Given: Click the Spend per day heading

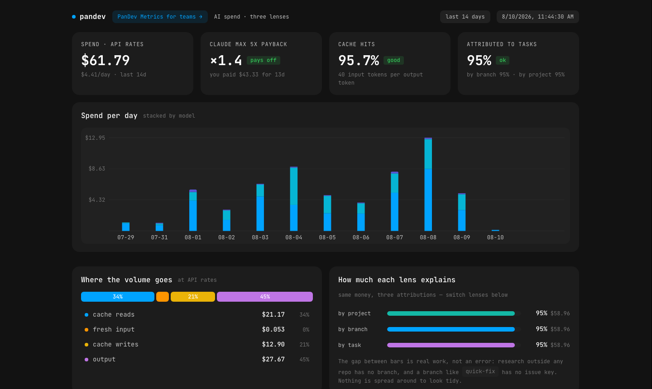Looking at the screenshot, I should pos(109,116).
